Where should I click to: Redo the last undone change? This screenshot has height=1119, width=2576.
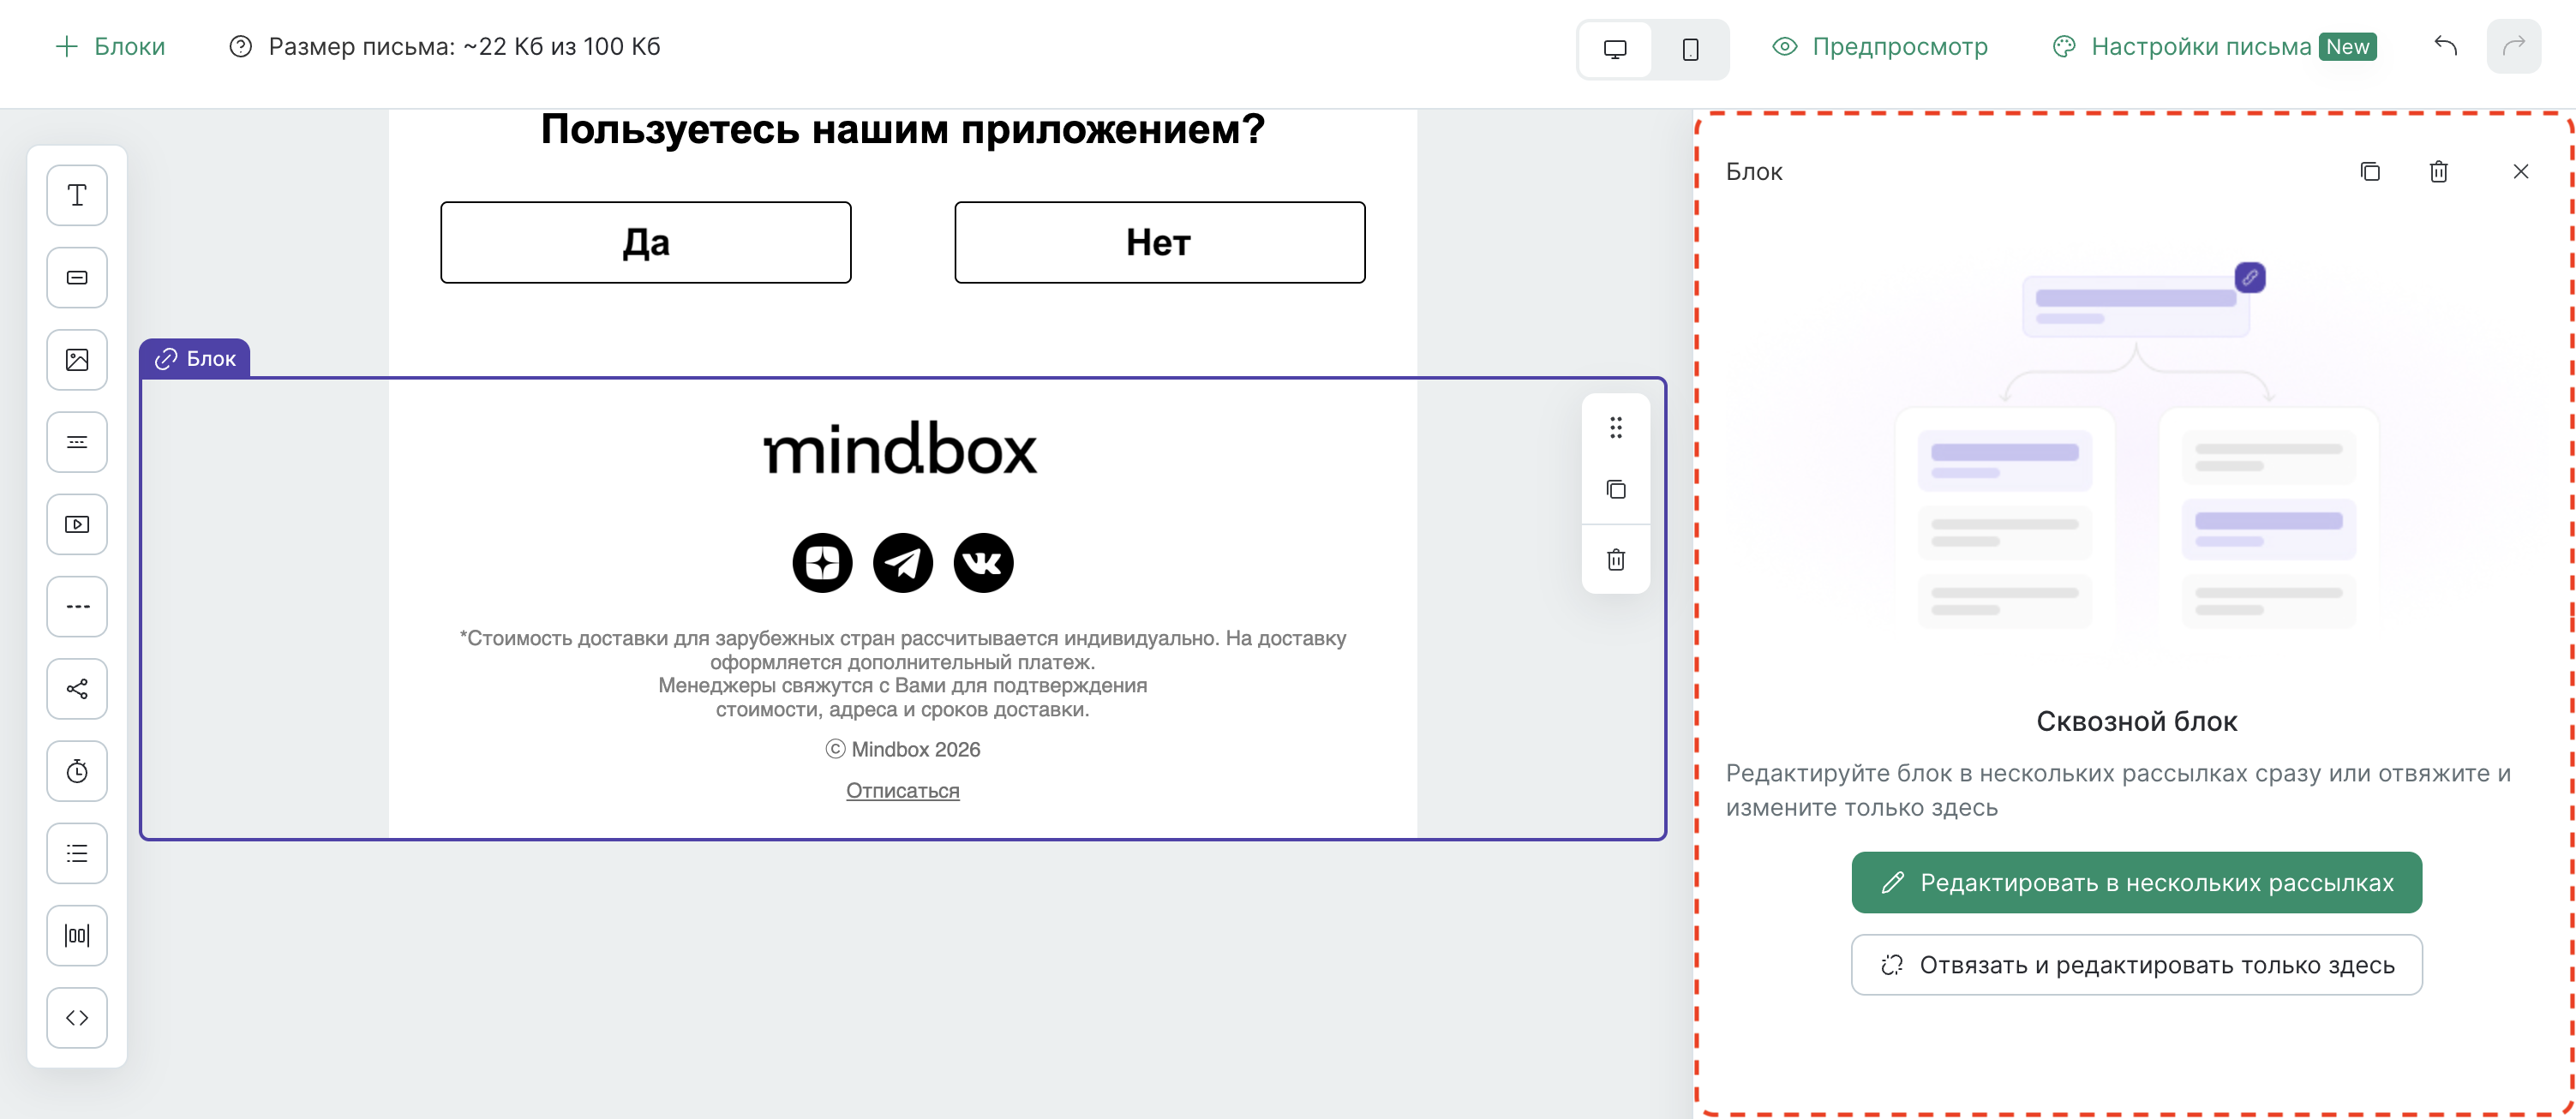click(2514, 46)
